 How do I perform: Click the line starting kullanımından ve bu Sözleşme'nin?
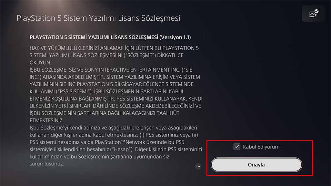99,157
